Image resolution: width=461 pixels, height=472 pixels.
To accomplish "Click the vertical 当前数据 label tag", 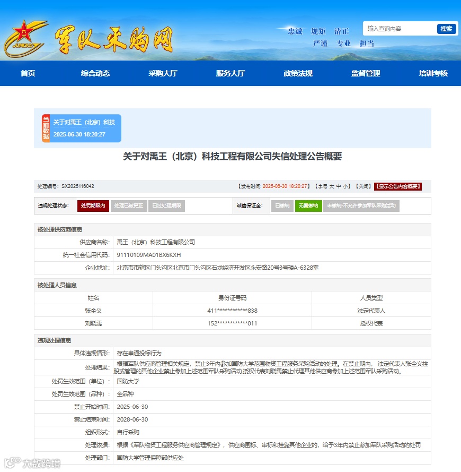I will (47, 127).
